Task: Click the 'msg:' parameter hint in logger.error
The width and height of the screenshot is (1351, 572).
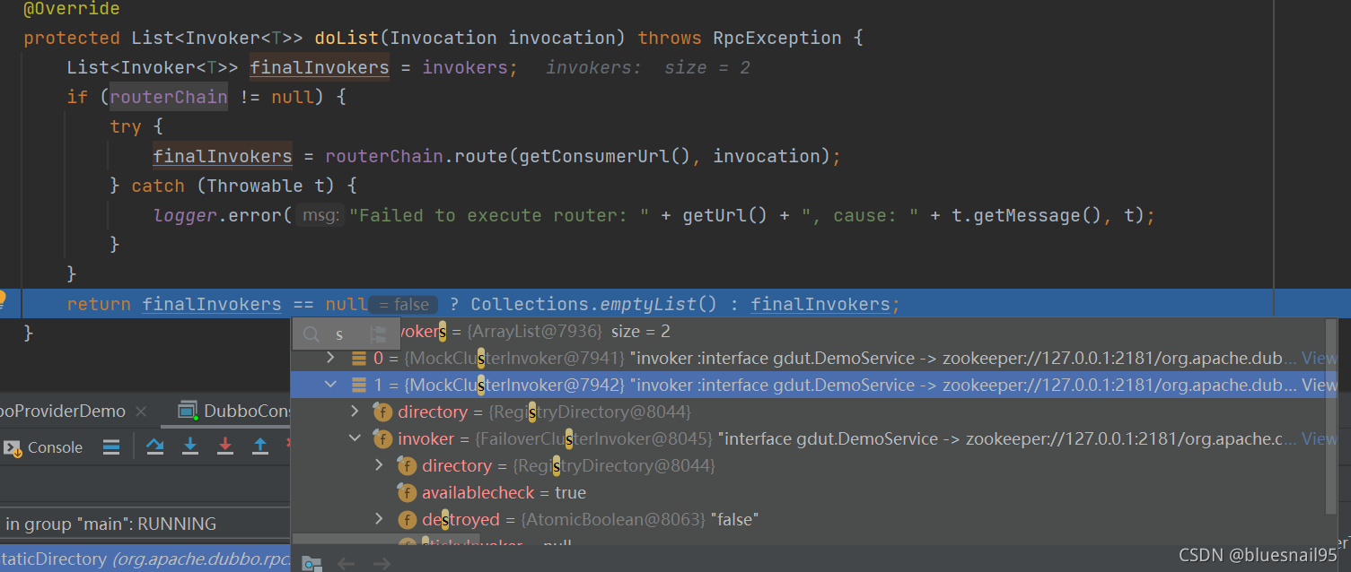Action: tap(320, 216)
